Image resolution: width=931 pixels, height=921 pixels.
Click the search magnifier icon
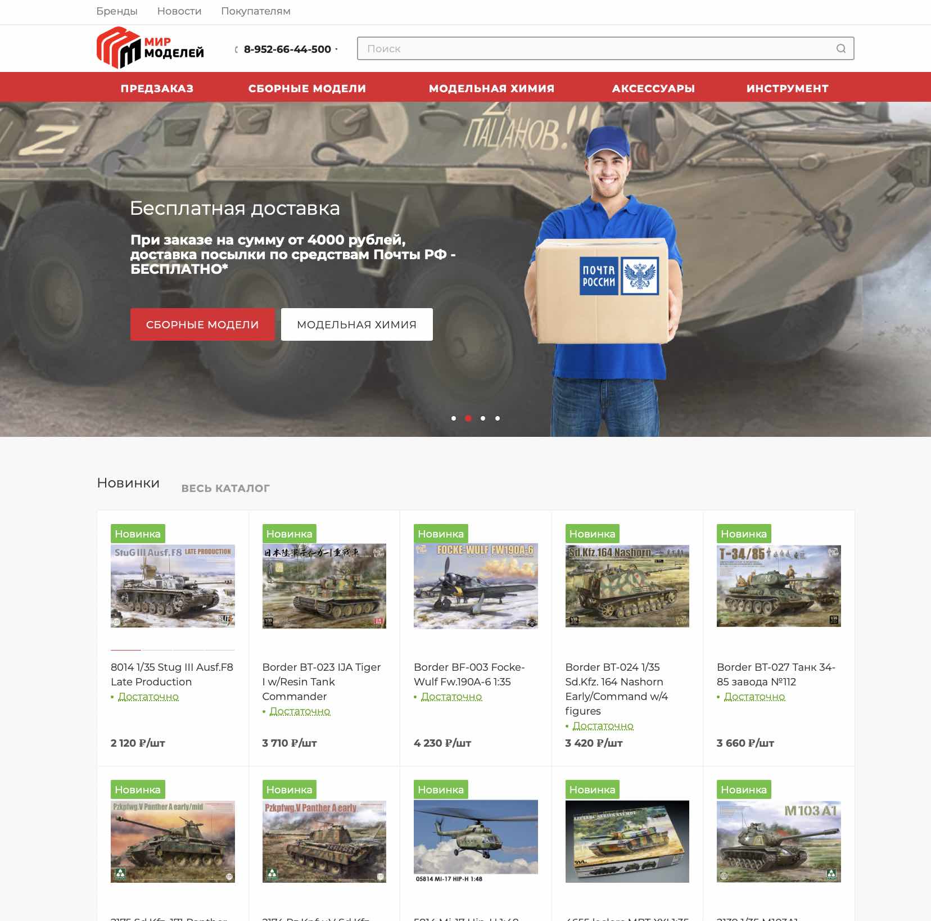tap(840, 49)
